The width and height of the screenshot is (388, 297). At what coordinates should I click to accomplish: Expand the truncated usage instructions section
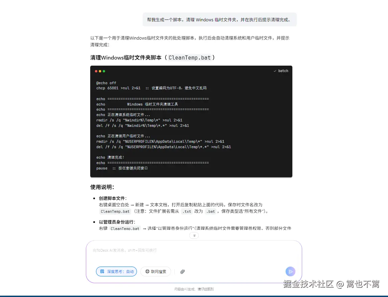pyautogui.click(x=194, y=235)
